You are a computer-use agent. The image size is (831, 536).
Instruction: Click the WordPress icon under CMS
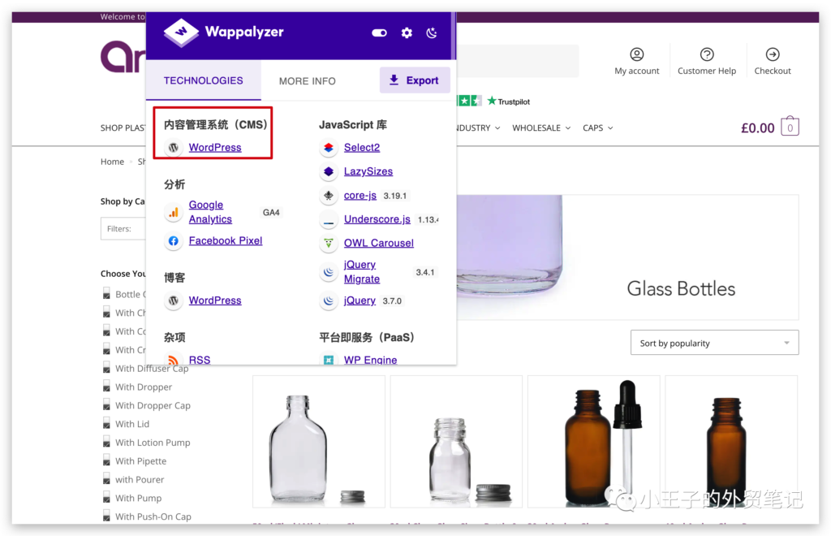(174, 147)
